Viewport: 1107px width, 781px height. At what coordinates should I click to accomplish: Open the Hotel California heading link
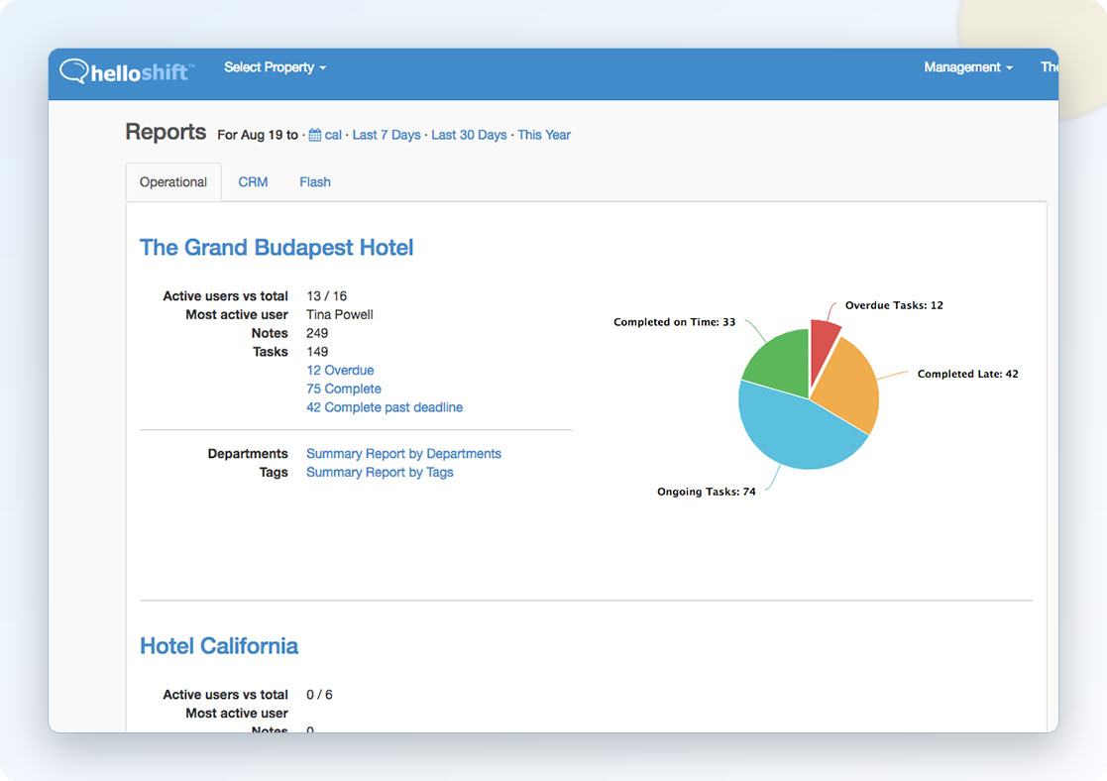click(x=219, y=646)
